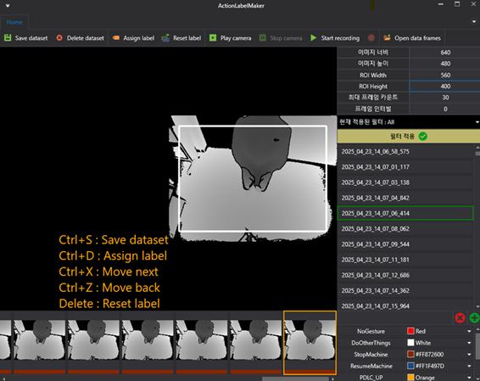Click the red record circle indicator
The width and height of the screenshot is (480, 381).
coord(371,37)
